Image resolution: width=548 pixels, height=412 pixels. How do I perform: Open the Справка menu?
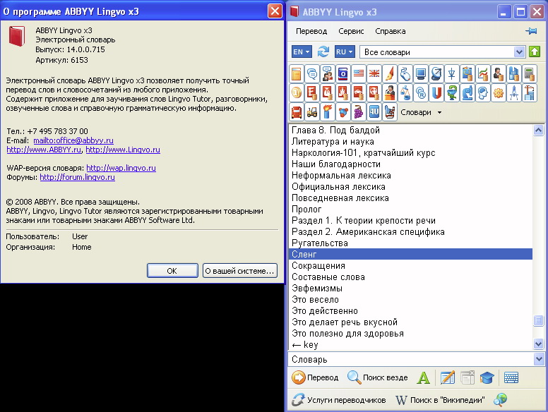coord(391,31)
